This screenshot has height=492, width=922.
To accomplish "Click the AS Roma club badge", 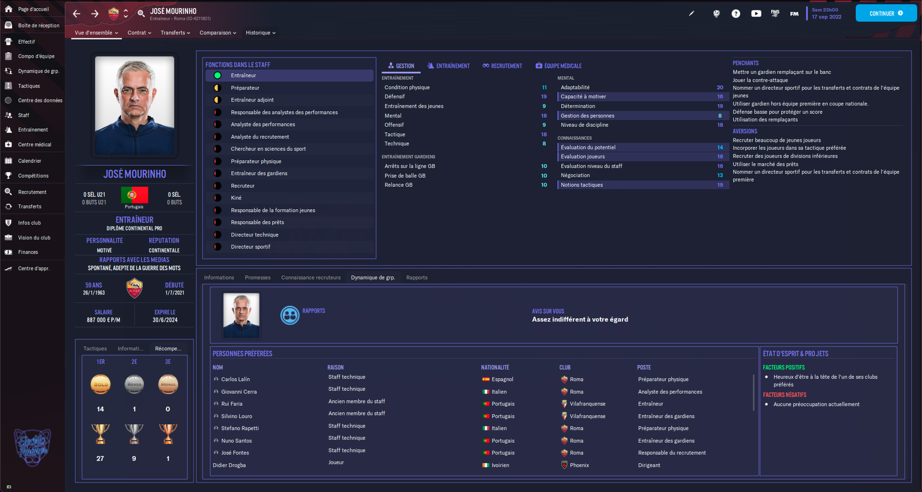I will tap(134, 287).
